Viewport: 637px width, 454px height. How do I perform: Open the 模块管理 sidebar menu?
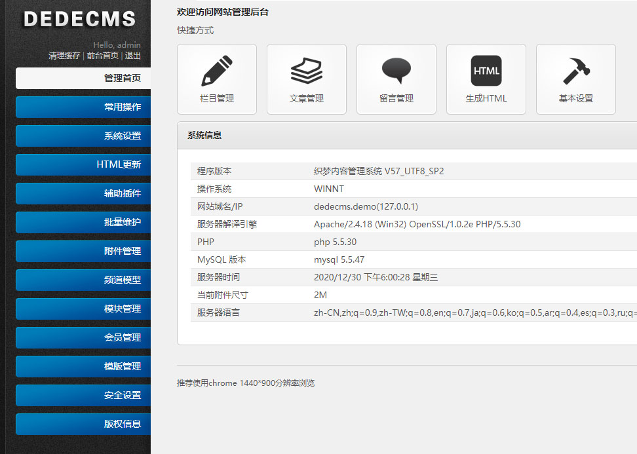click(x=83, y=309)
